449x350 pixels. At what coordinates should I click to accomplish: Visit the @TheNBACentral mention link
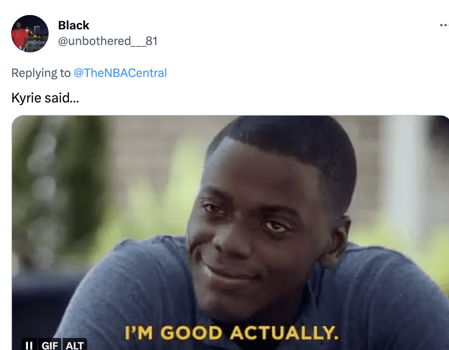pos(120,73)
